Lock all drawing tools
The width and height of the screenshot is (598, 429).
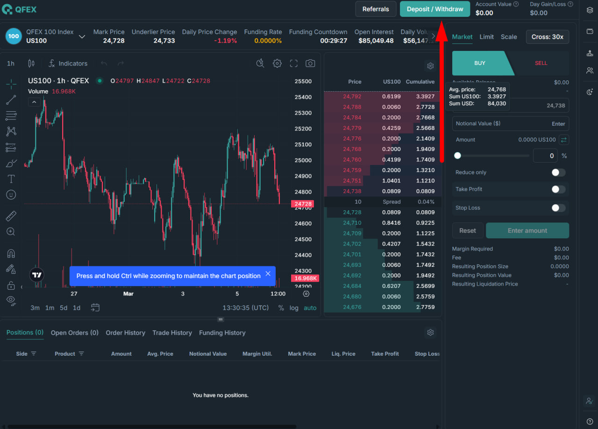[x=11, y=285]
